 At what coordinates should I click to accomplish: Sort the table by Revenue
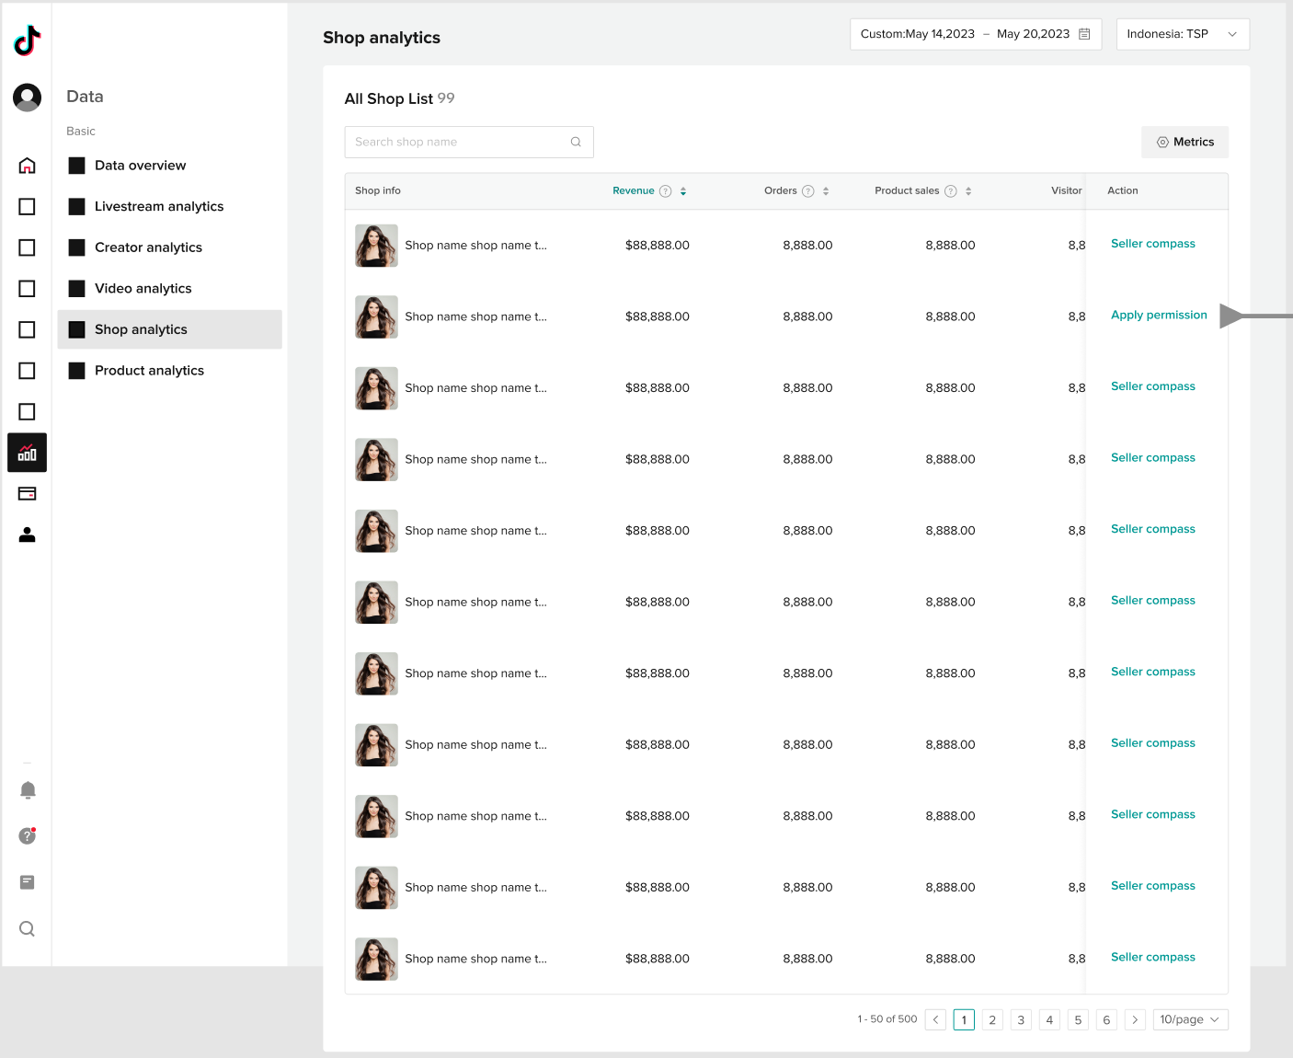tap(683, 191)
